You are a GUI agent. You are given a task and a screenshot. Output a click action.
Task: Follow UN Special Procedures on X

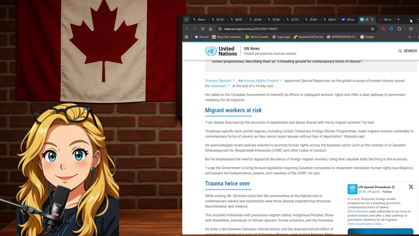click(387, 192)
